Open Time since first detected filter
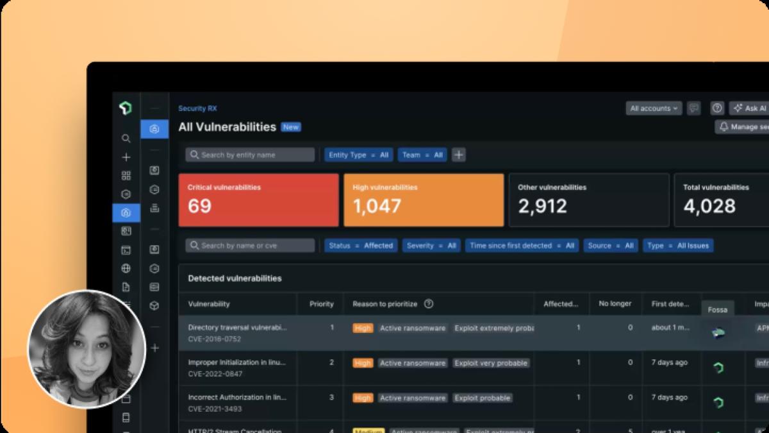Image resolution: width=769 pixels, height=433 pixels. pyautogui.click(x=522, y=246)
